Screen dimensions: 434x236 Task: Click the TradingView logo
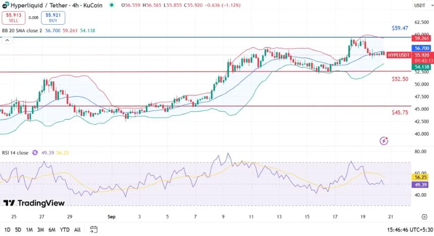(34, 203)
